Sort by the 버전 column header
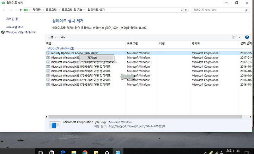 tap(174, 43)
